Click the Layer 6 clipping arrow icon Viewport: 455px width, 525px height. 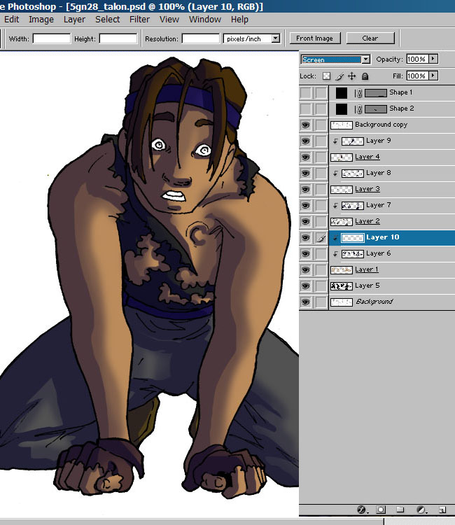[x=335, y=254]
